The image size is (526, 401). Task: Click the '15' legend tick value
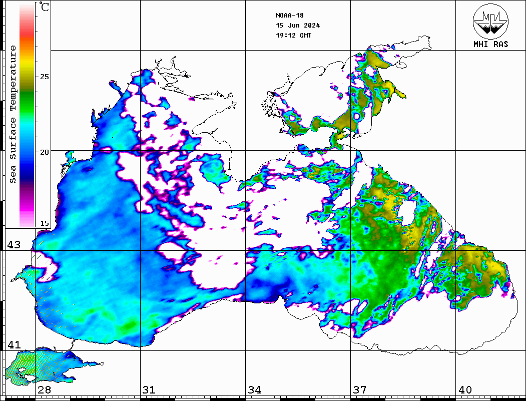(44, 223)
